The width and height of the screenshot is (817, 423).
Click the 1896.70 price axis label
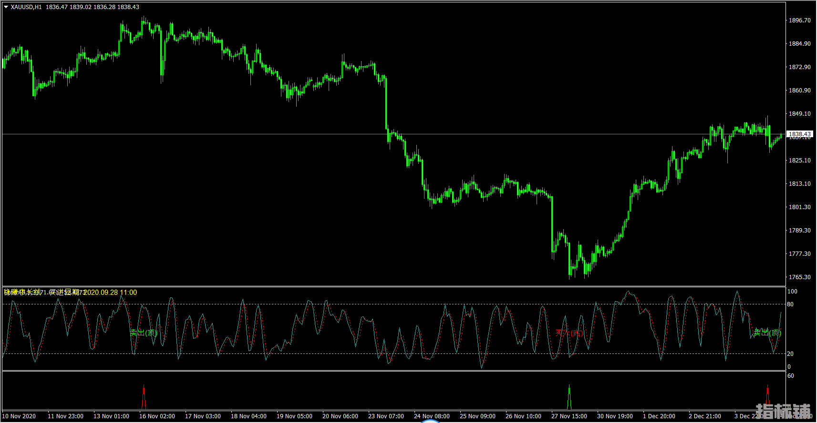(x=799, y=20)
